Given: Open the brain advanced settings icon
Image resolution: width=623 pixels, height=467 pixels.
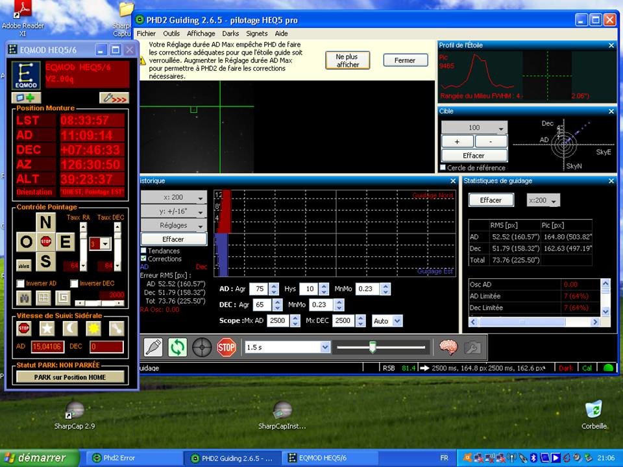Looking at the screenshot, I should (448, 348).
